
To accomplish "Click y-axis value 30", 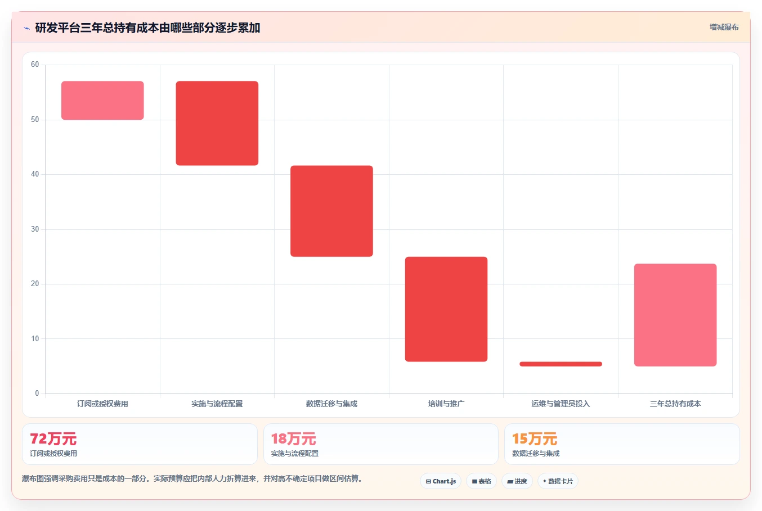I will point(35,229).
